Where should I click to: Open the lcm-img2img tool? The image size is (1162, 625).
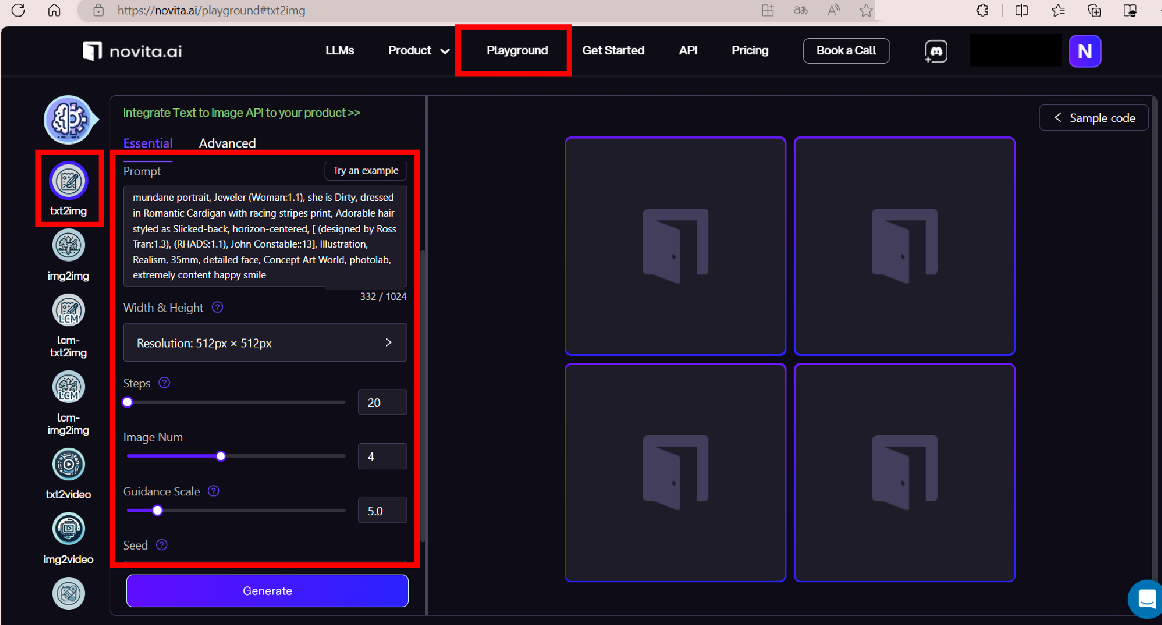point(69,387)
